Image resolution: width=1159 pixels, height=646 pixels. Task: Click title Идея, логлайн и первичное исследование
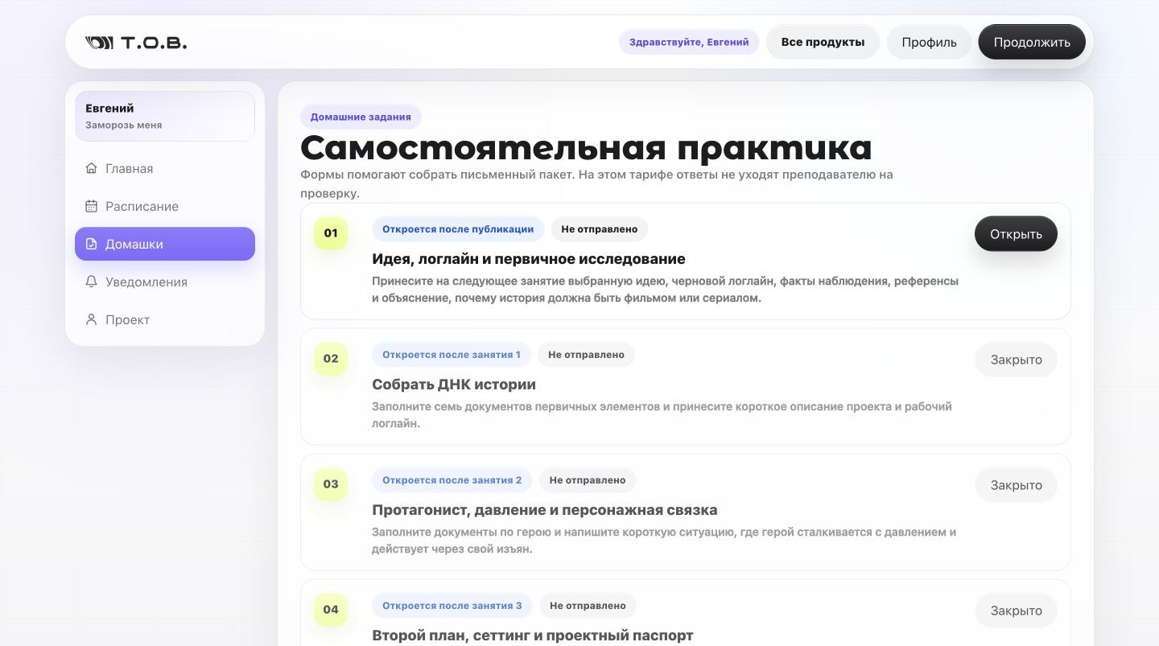click(529, 259)
